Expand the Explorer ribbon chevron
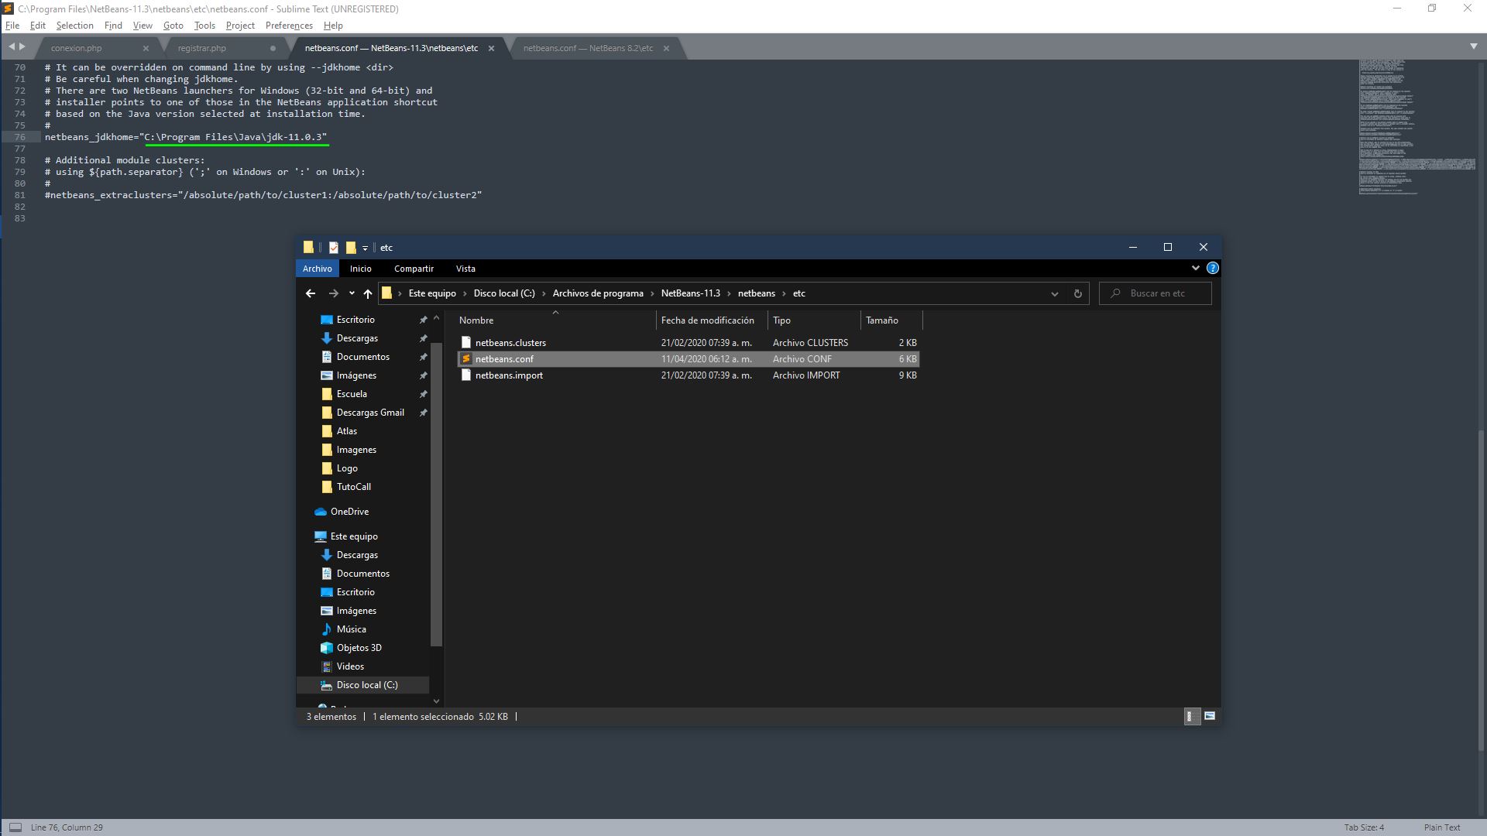Viewport: 1487px width, 836px height. [x=1195, y=268]
